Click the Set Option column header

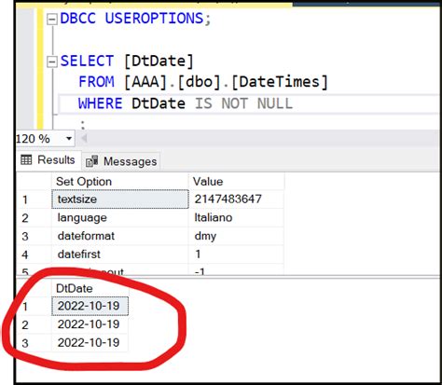coord(120,182)
